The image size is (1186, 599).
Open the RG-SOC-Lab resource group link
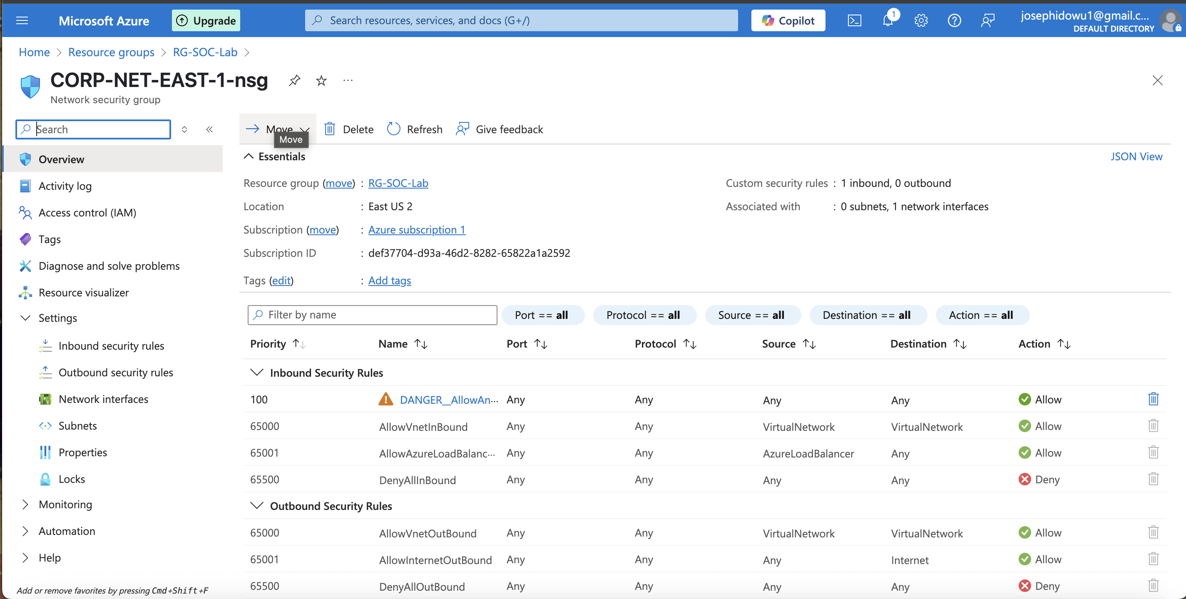pos(398,183)
